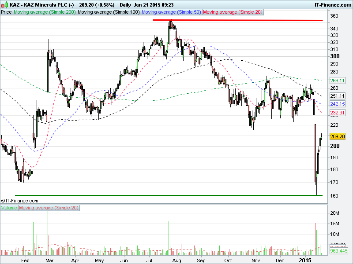Click the © IT-Finance.com copyright text
Viewport: 353px width, 264px height.
pos(19,200)
